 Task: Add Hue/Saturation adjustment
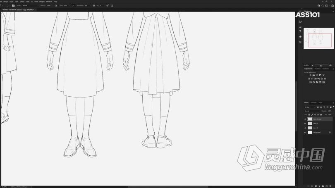click(x=309, y=79)
